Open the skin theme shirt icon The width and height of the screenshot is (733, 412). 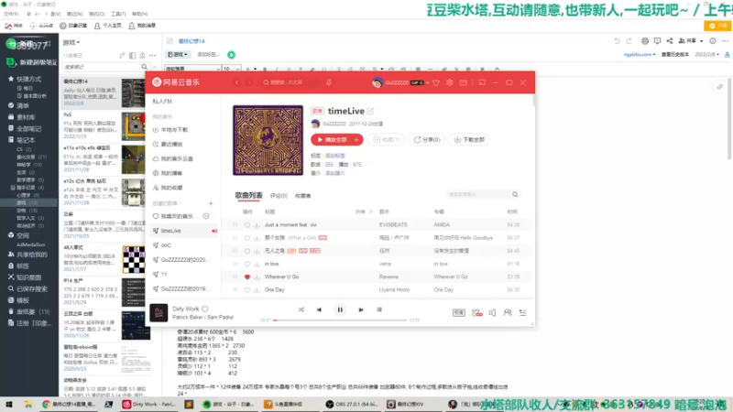(x=436, y=82)
